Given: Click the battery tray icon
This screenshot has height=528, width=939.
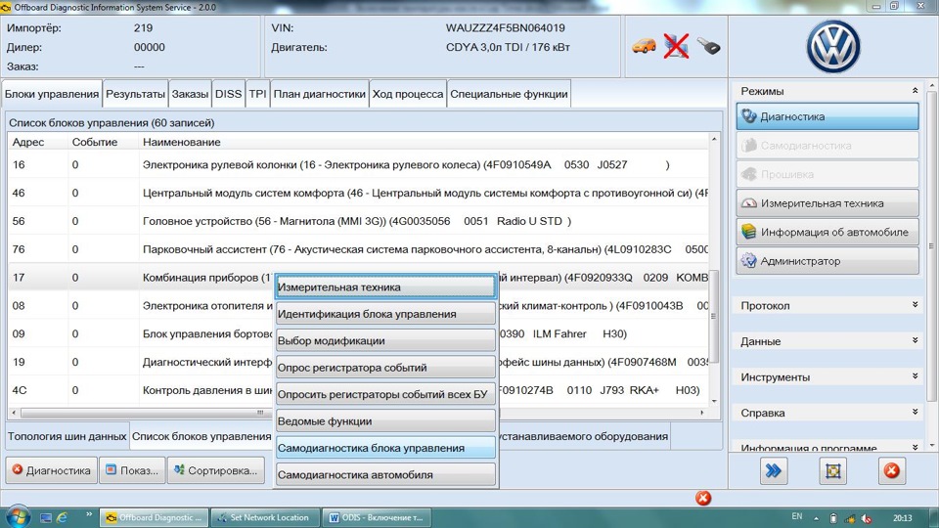Looking at the screenshot, I should click(x=833, y=518).
